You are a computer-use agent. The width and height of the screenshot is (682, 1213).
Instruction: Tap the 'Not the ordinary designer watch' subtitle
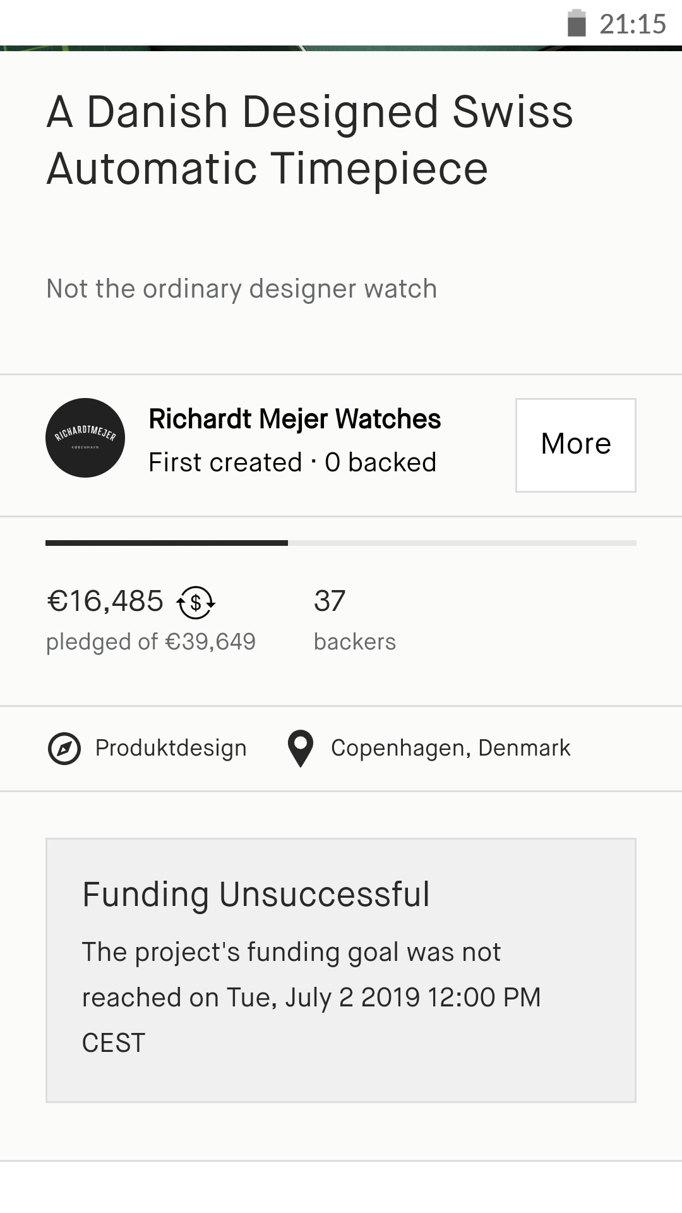241,289
